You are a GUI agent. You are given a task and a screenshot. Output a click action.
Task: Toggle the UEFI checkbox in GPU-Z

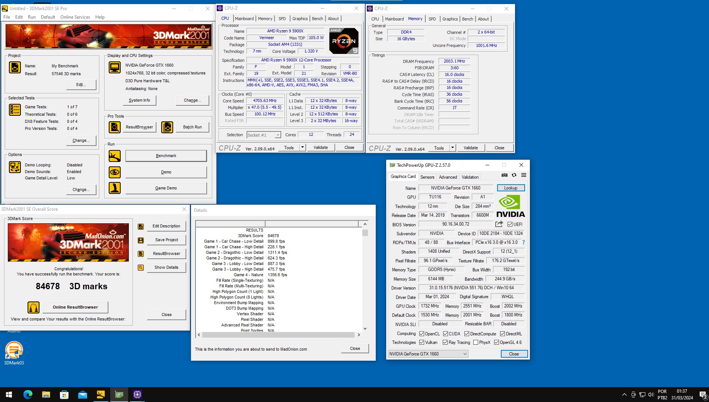click(x=510, y=224)
